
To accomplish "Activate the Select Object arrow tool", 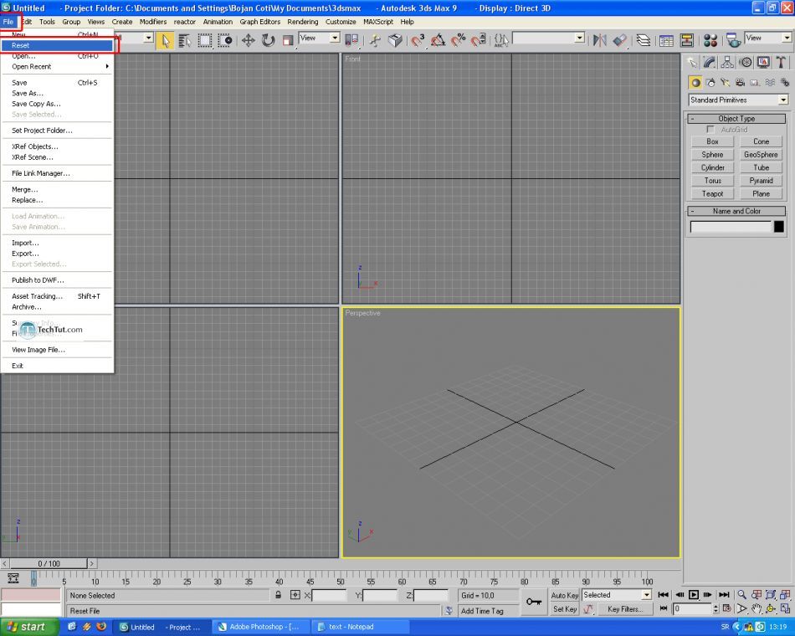I will tap(166, 40).
